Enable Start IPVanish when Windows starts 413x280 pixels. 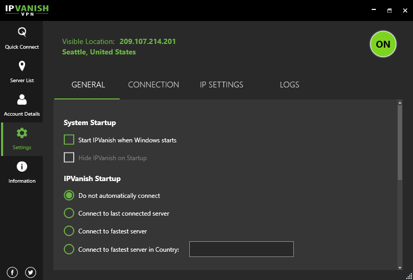pyautogui.click(x=69, y=140)
